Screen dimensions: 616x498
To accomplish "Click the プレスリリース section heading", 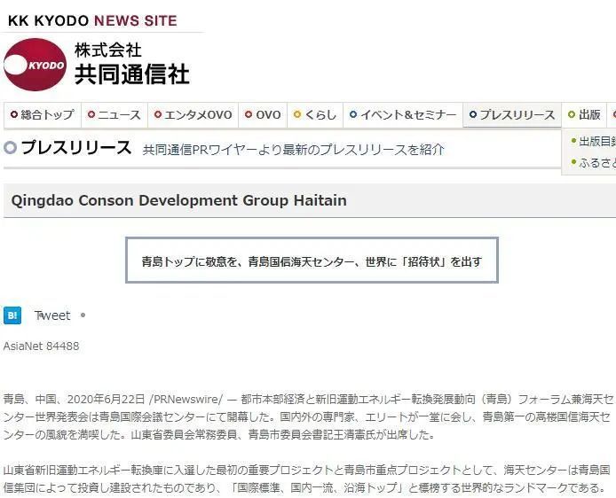I will 76,148.
